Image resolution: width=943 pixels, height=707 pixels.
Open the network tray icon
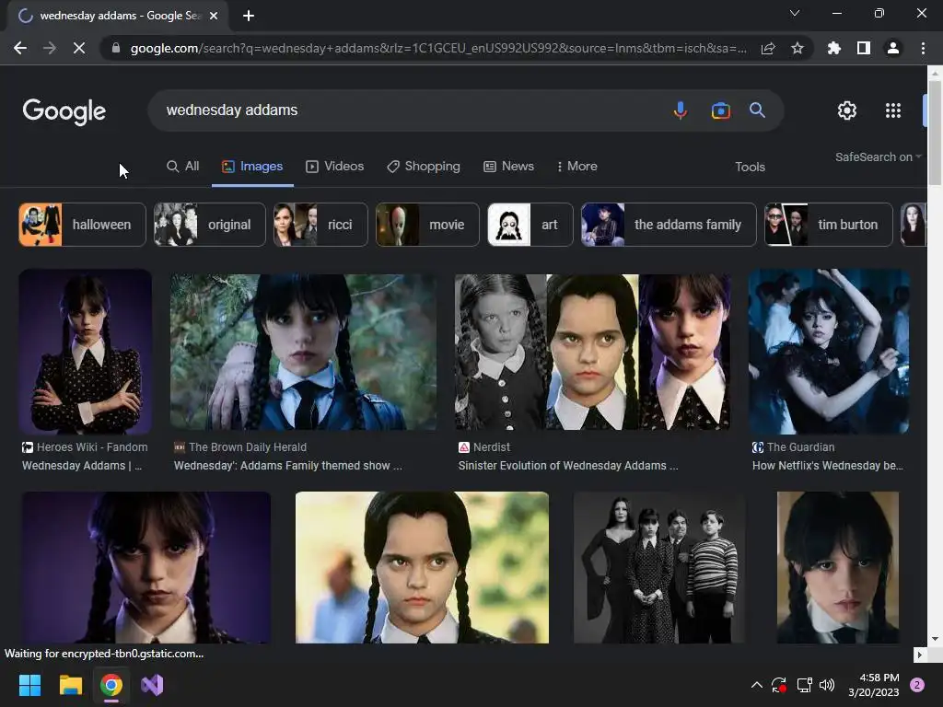point(804,685)
